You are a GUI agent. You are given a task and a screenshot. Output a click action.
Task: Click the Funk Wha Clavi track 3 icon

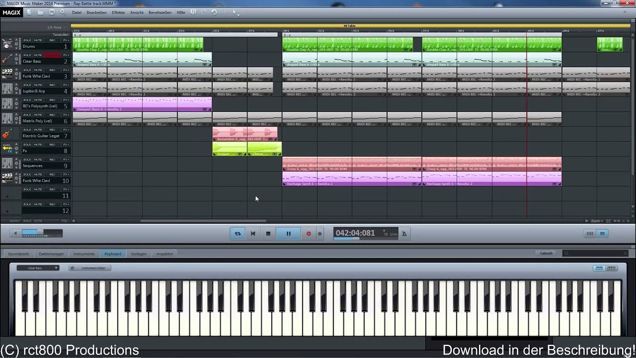click(7, 74)
